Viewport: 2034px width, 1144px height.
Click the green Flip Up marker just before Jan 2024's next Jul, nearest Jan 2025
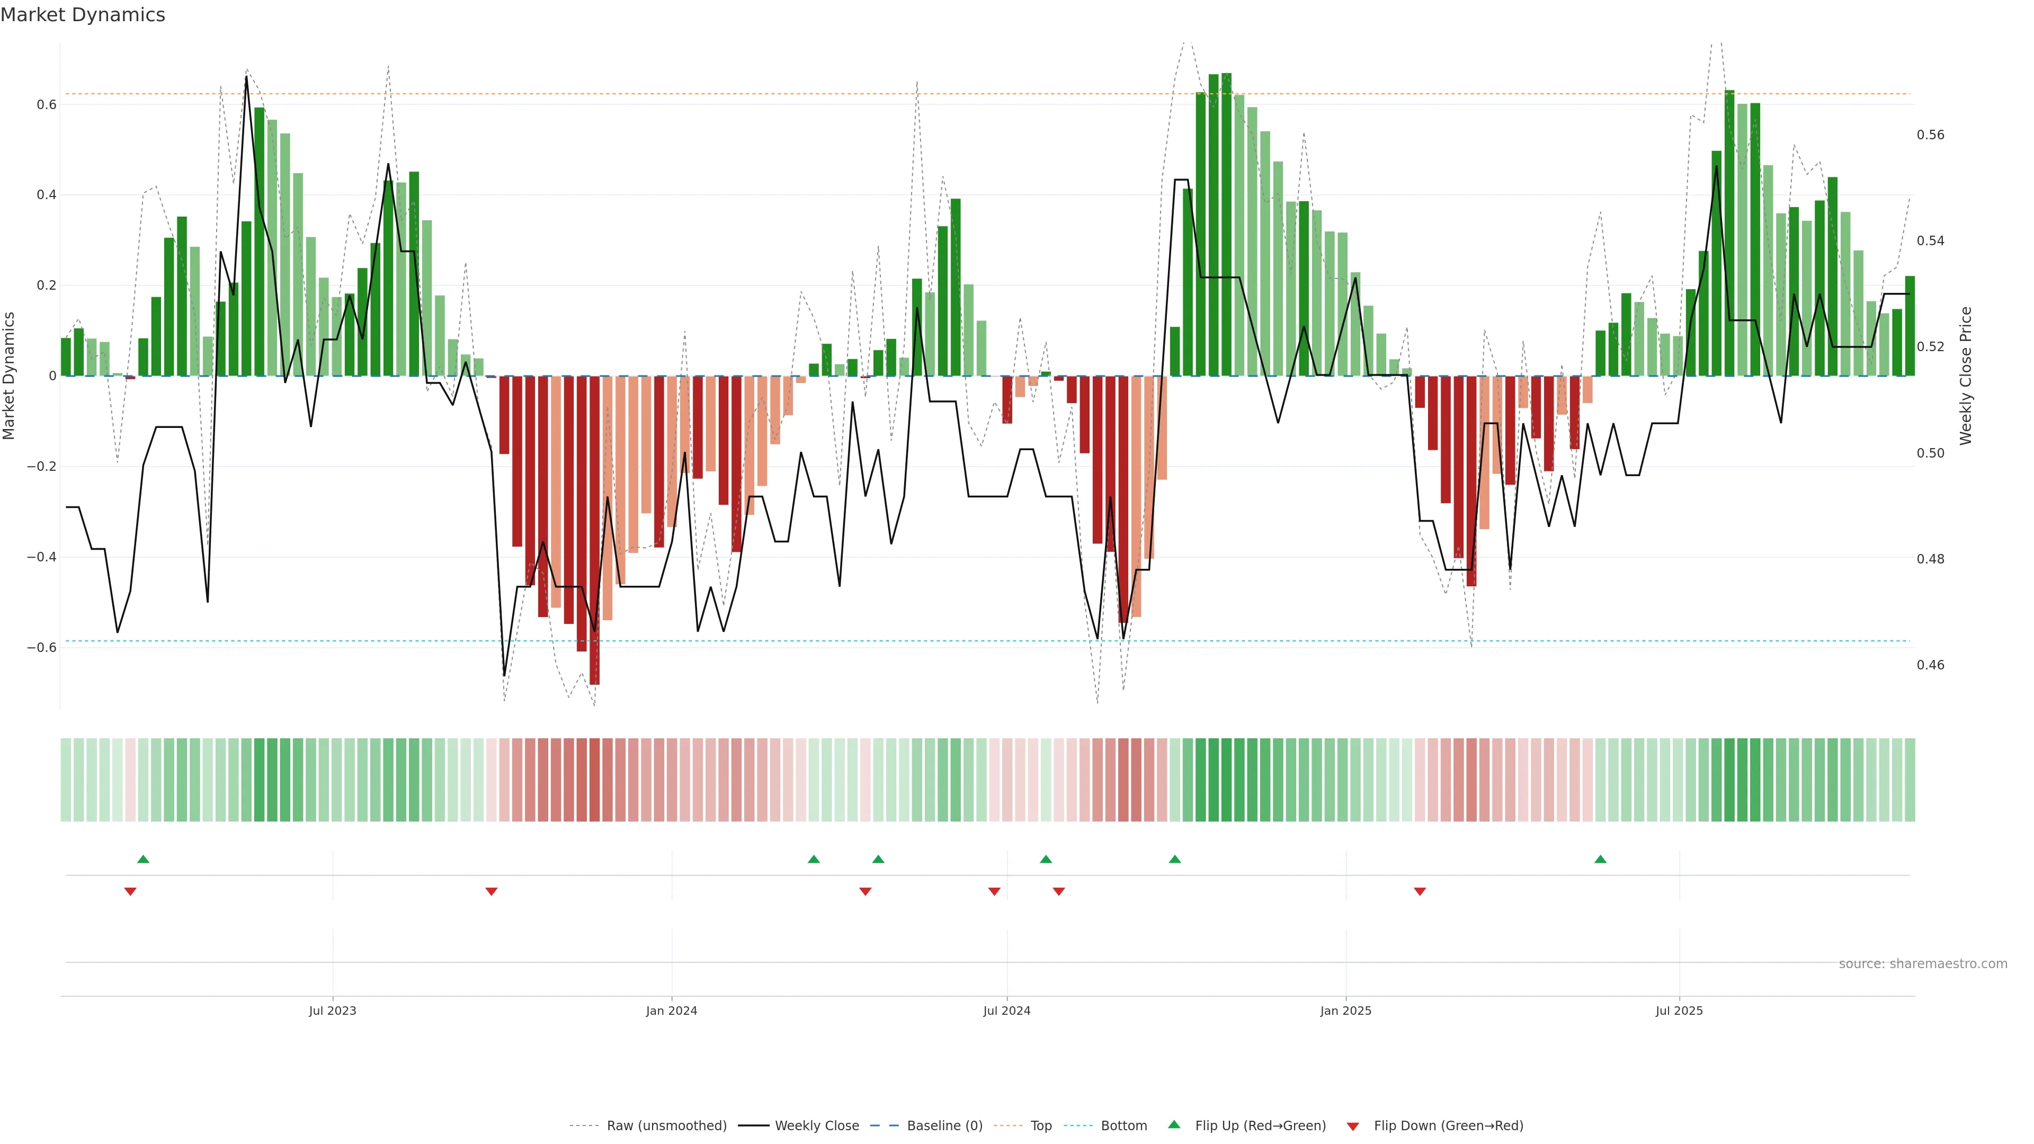[x=1175, y=859]
